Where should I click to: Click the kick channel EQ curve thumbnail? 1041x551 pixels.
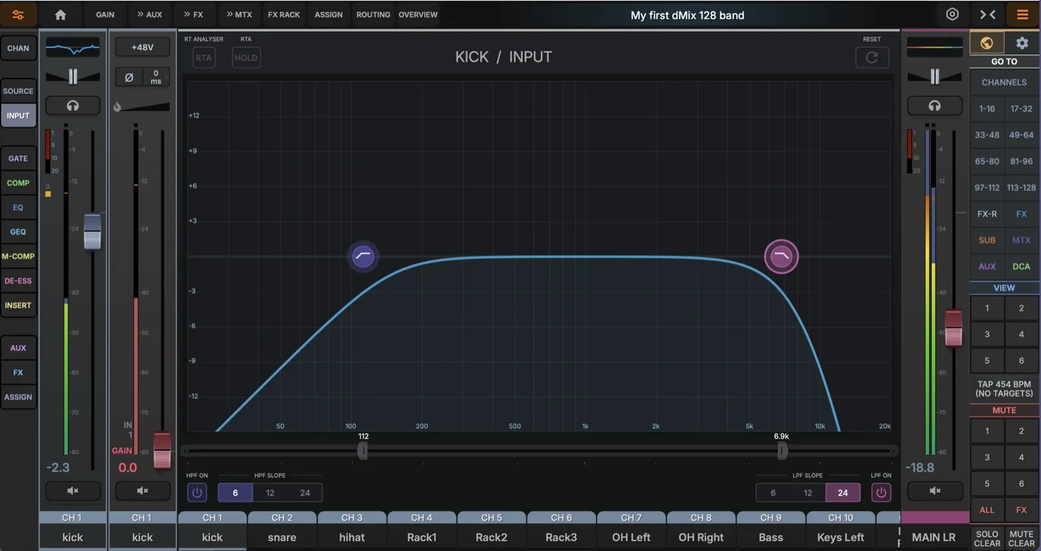[73, 47]
